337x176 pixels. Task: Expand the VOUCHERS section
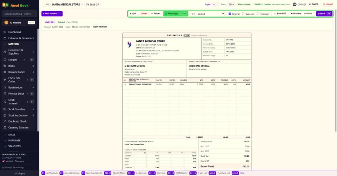coord(19,146)
